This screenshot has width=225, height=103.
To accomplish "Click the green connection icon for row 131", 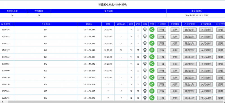I will pyautogui.click(x=152, y=43).
